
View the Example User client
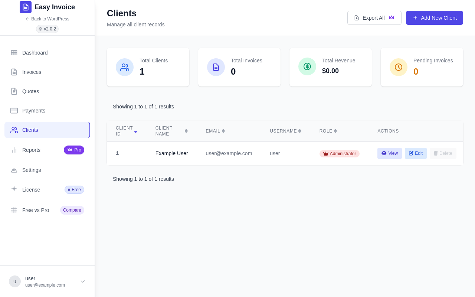[390, 153]
